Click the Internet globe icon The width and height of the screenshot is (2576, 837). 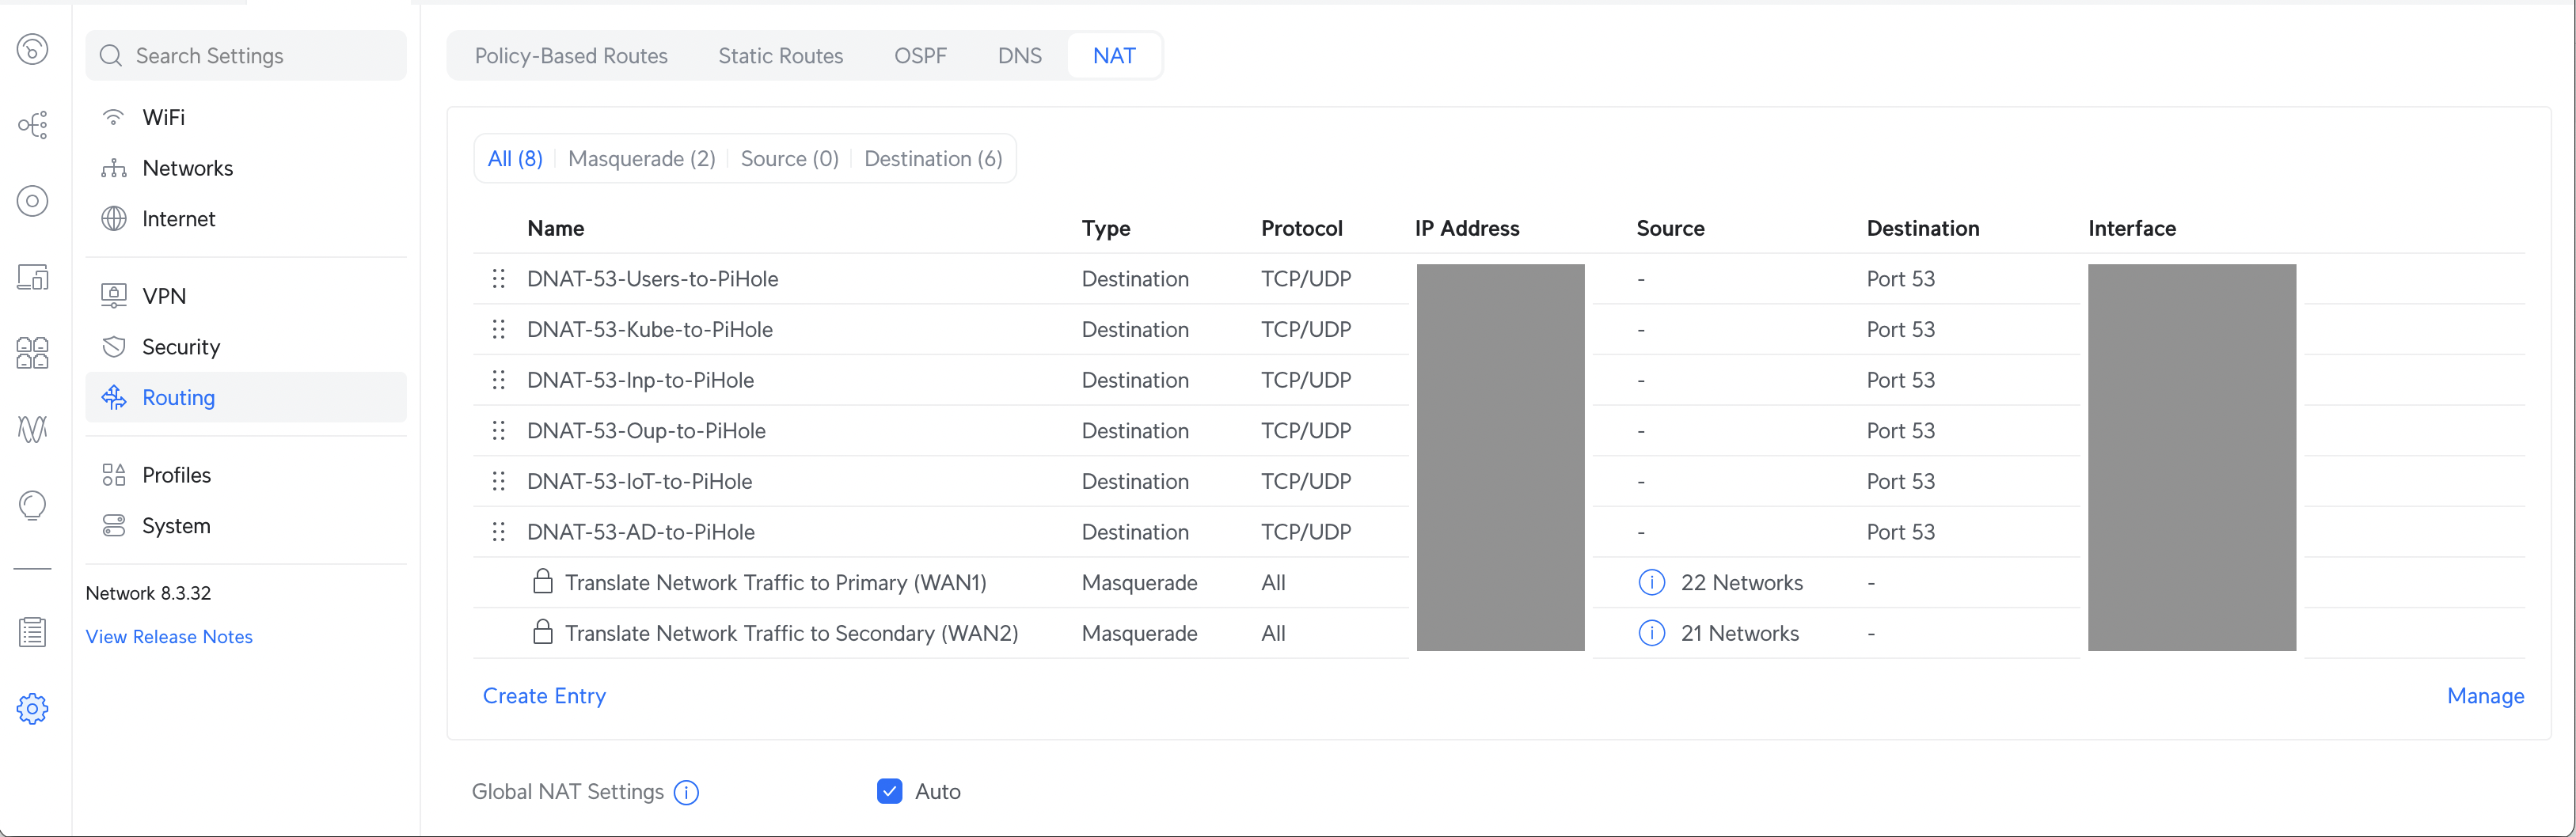(114, 218)
